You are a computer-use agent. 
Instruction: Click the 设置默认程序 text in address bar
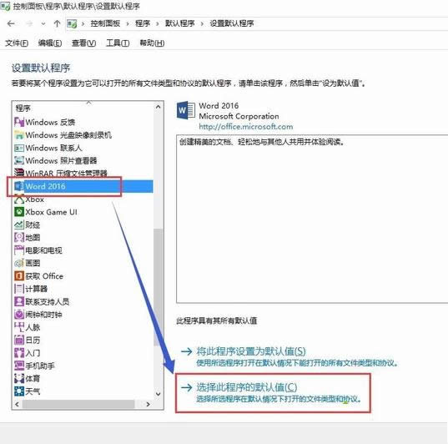(232, 23)
